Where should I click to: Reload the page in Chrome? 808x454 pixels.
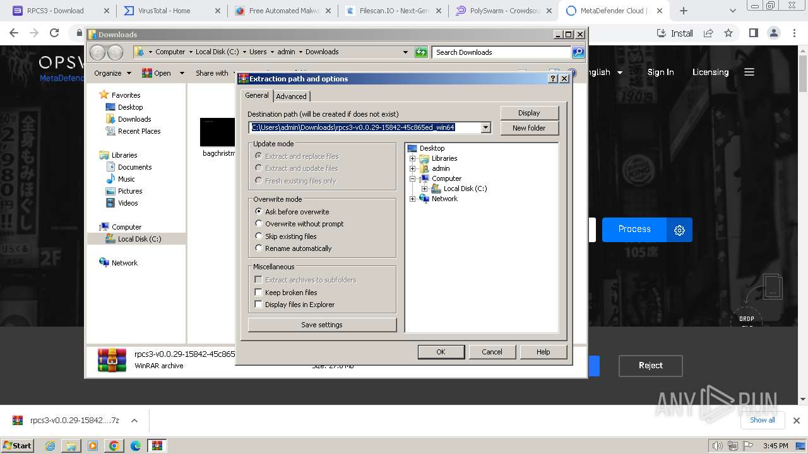[x=54, y=33]
